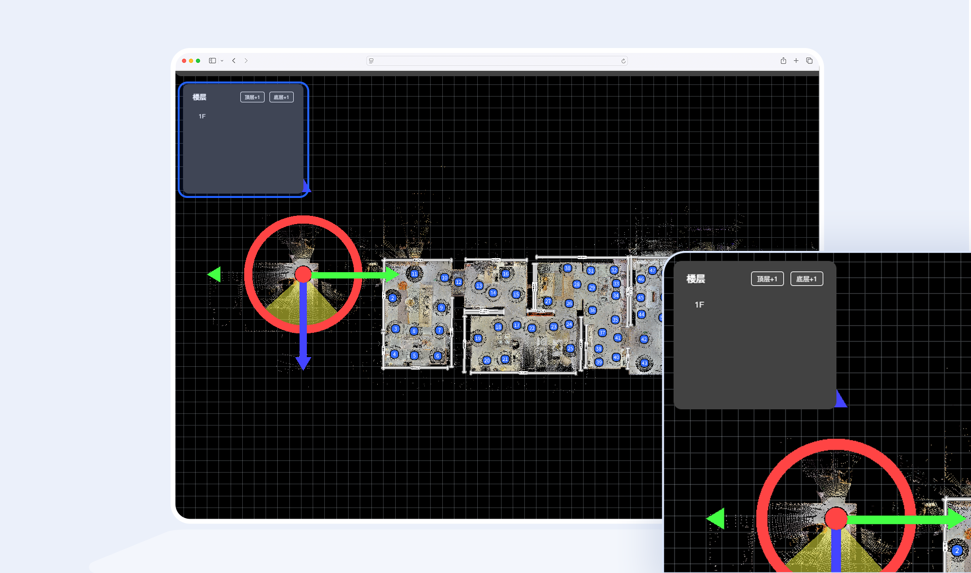
Task: Select scan point marker 12
Action: coord(458,282)
